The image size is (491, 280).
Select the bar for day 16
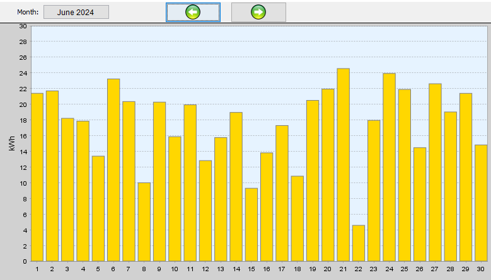point(267,207)
